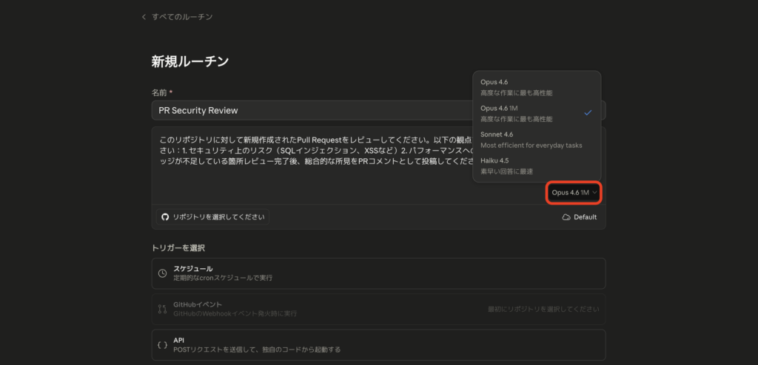
Task: Click 新規ルーチン heading text
Action: pyautogui.click(x=190, y=61)
